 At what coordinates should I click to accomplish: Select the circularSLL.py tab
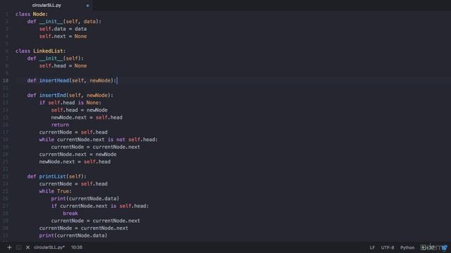coord(47,5)
